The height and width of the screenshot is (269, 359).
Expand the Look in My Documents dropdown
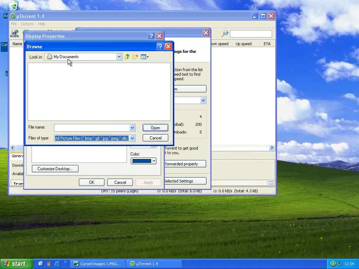tap(119, 57)
